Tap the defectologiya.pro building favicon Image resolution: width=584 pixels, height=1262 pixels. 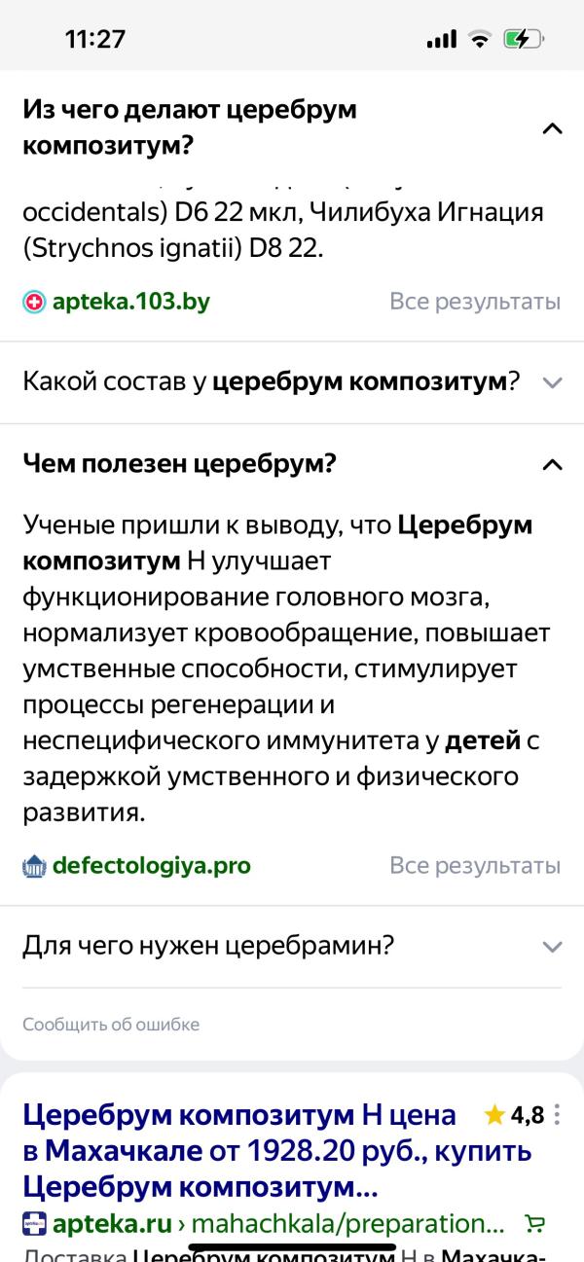pyautogui.click(x=34, y=865)
